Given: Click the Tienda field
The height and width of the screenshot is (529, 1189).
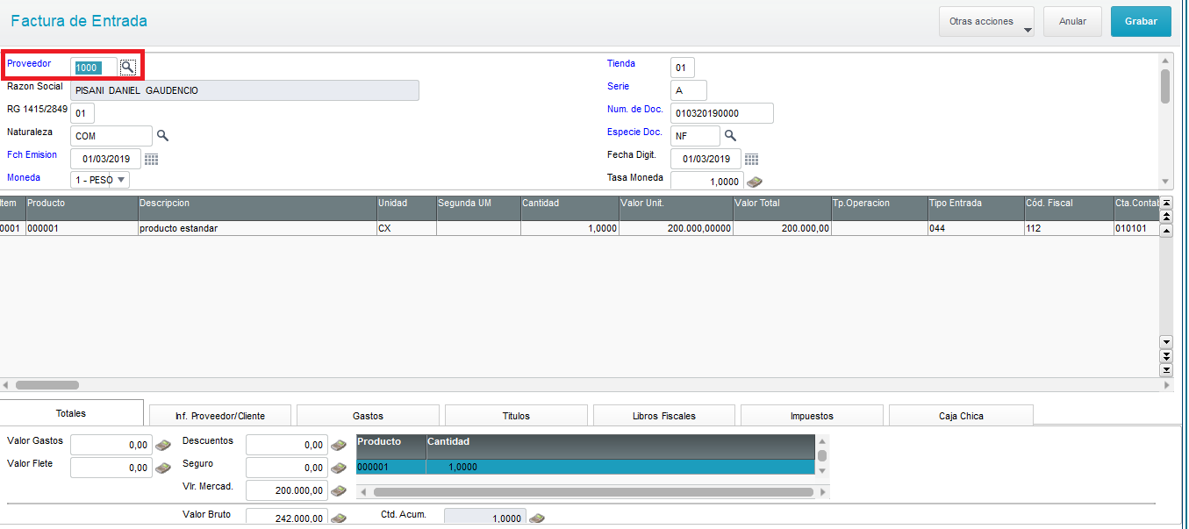Looking at the screenshot, I should click(x=683, y=68).
